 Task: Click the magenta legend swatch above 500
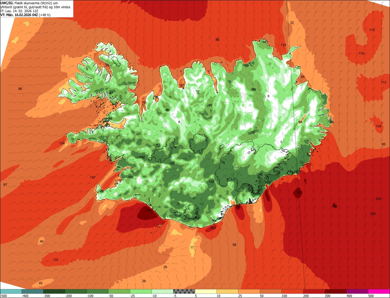(379, 291)
